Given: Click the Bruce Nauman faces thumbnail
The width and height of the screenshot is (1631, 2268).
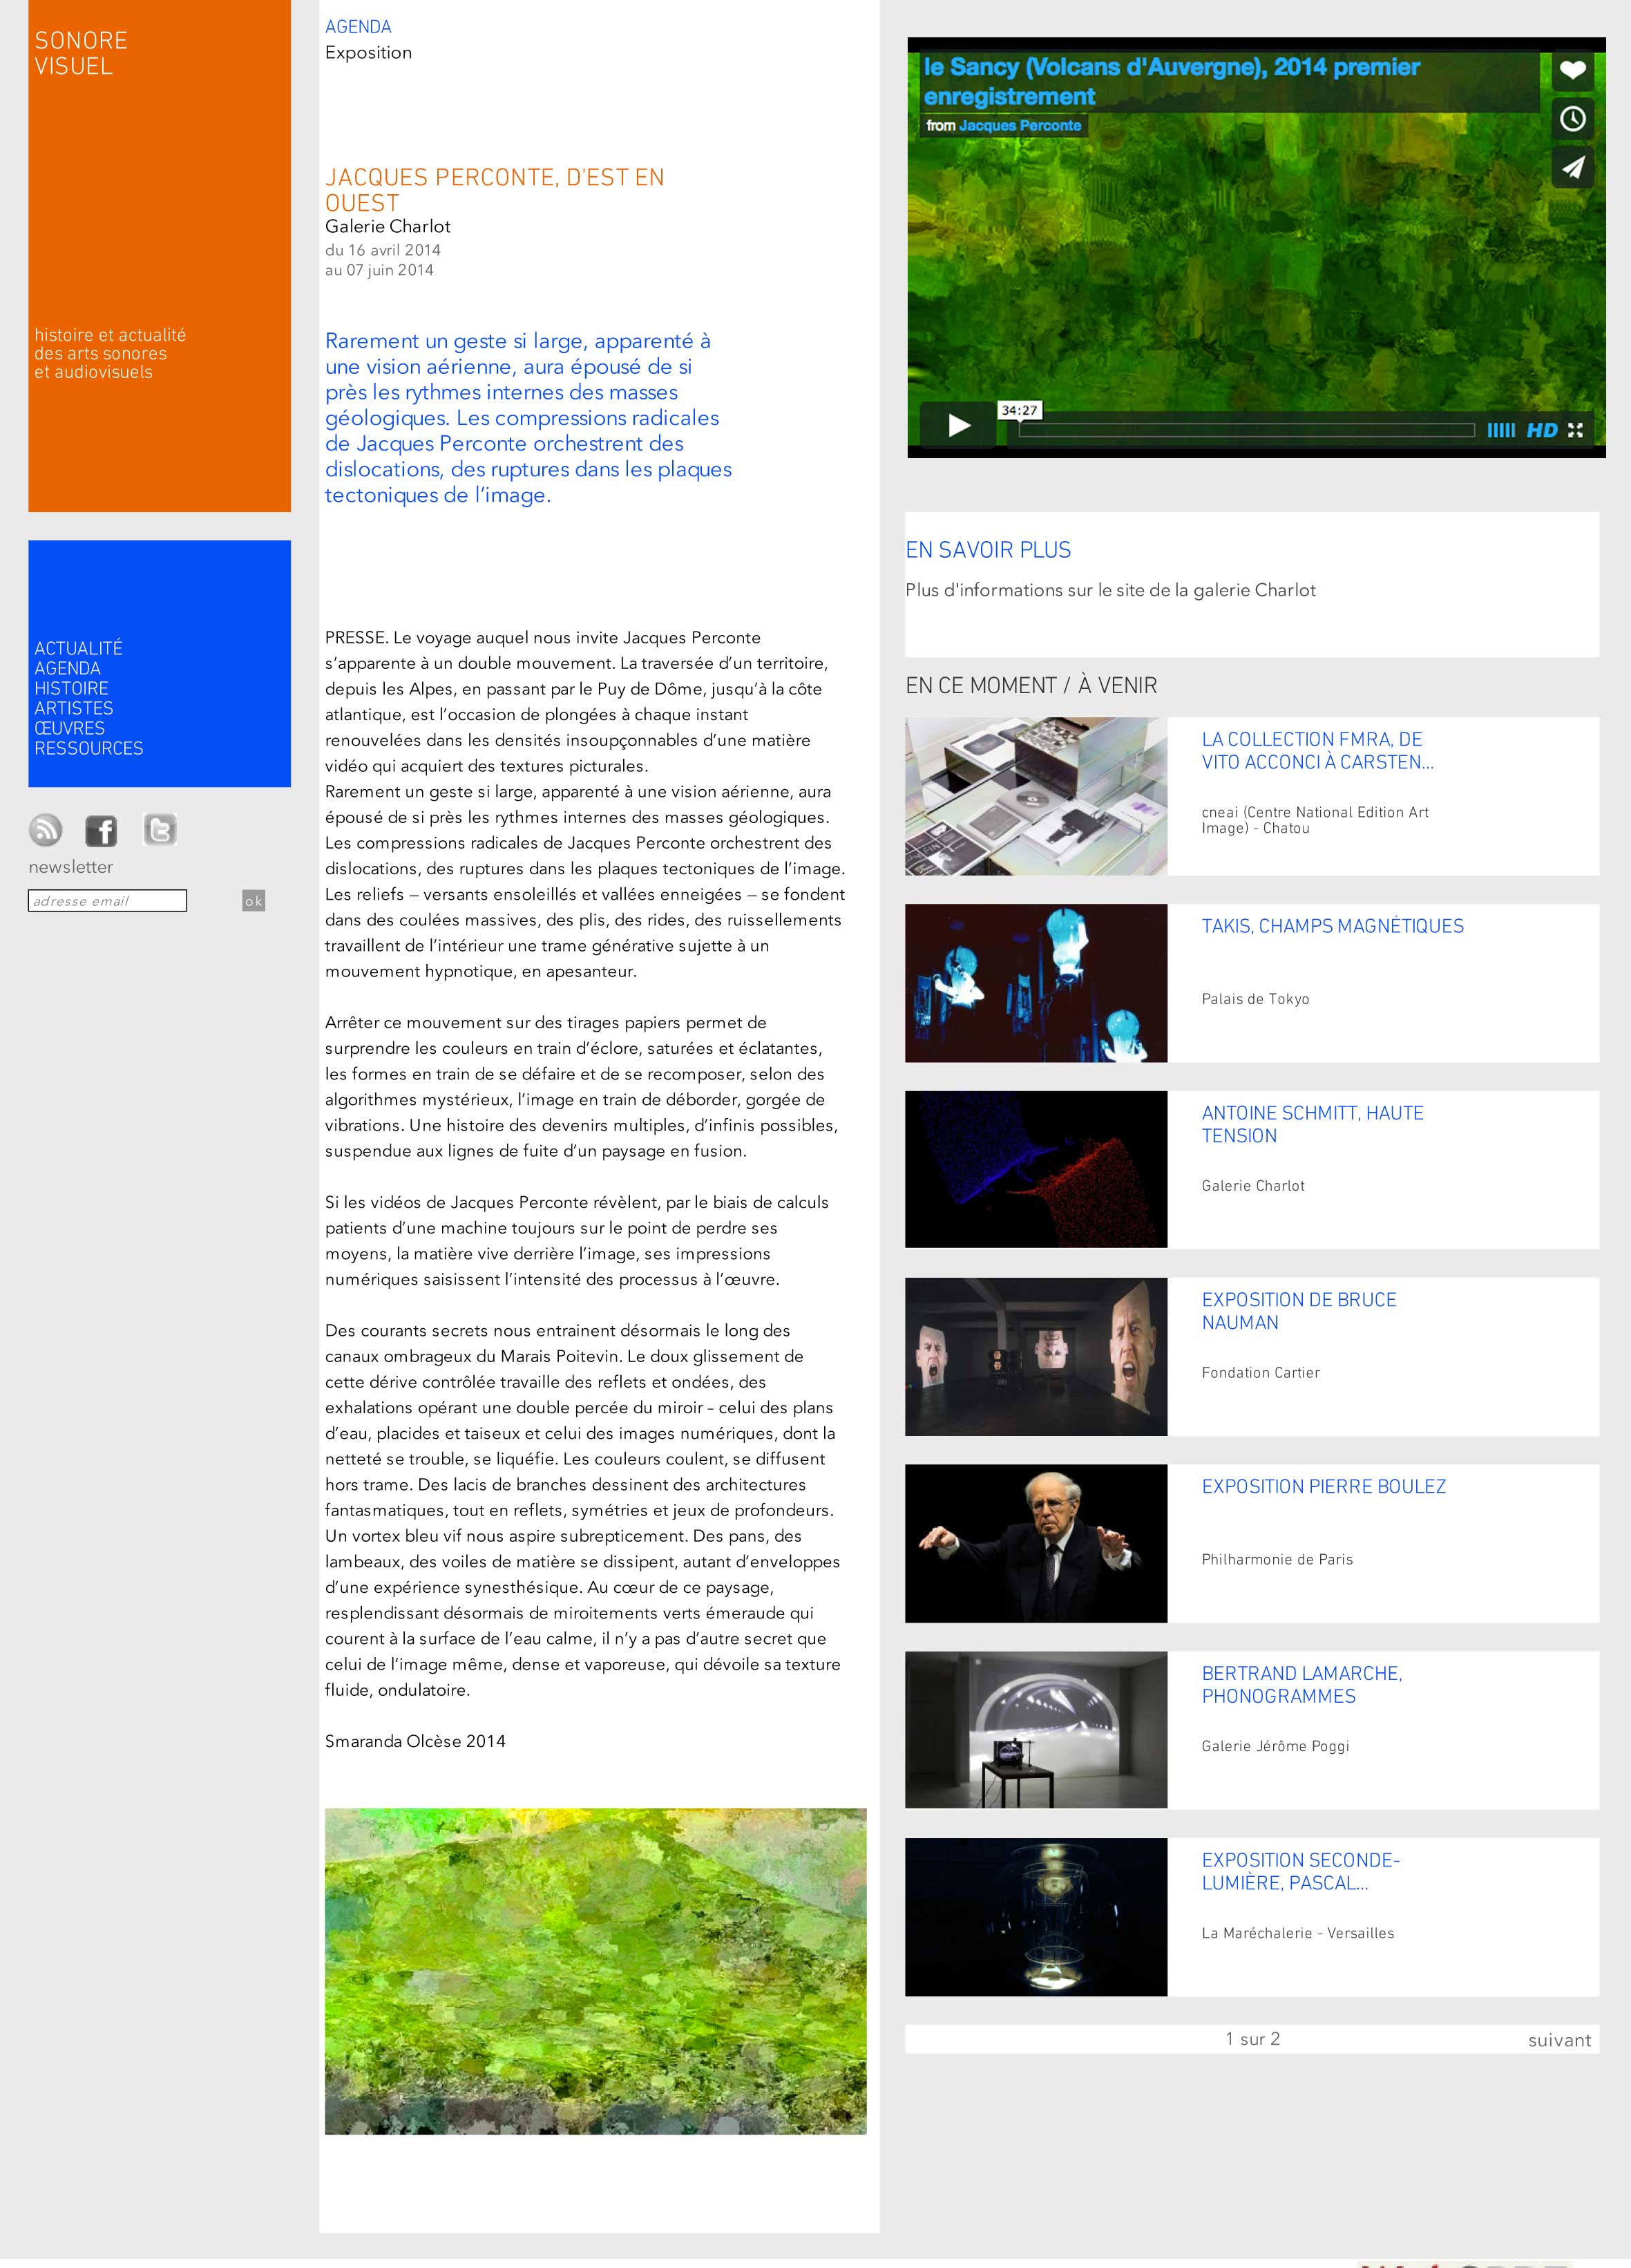Looking at the screenshot, I should pyautogui.click(x=1036, y=1357).
